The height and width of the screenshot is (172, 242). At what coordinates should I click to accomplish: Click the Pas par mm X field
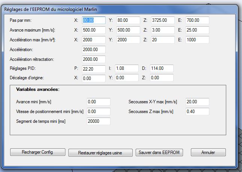pyautogui.click(x=94, y=20)
